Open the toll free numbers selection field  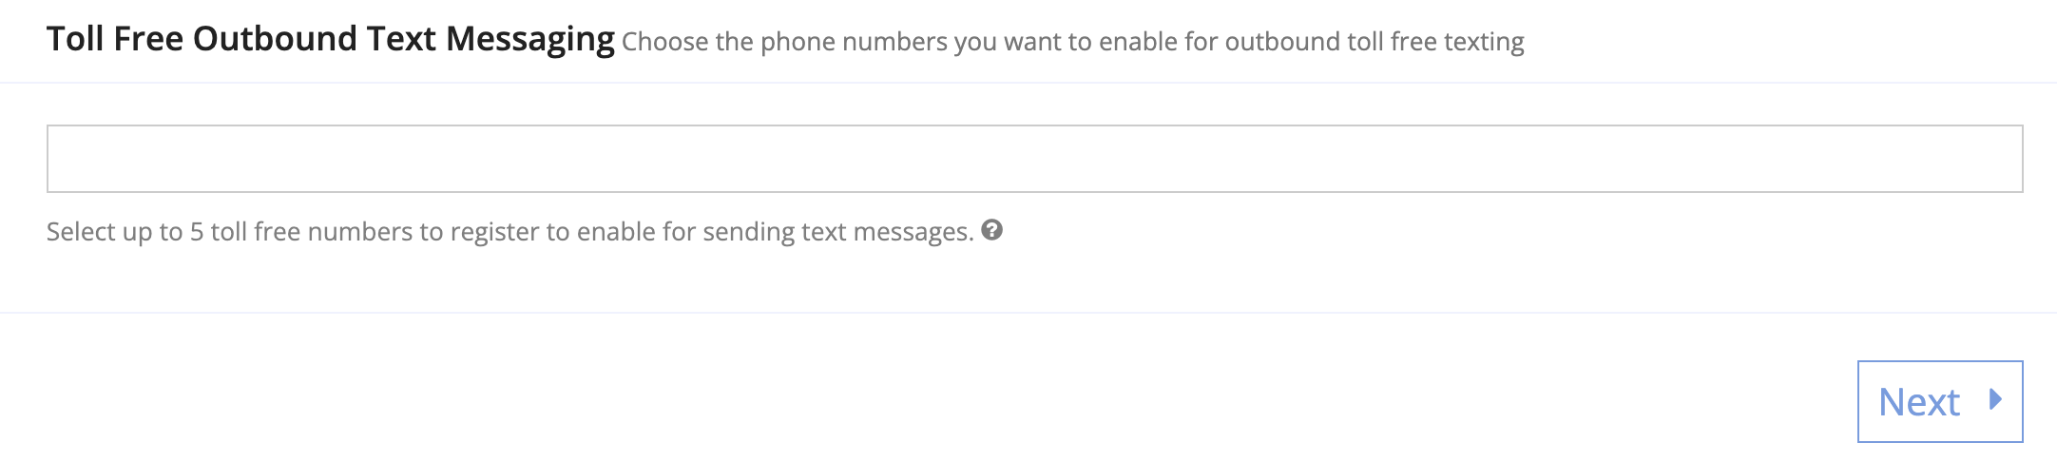coord(1034,159)
